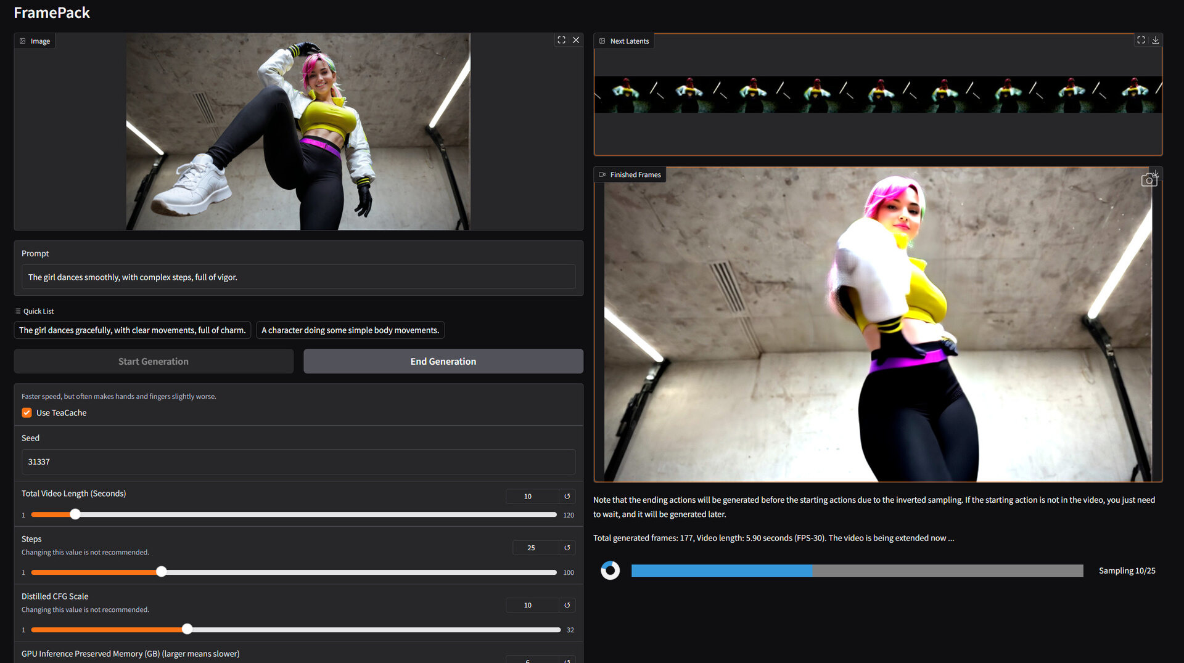Click the Distilled CFG Scale slider handle
Image resolution: width=1184 pixels, height=663 pixels.
(187, 630)
